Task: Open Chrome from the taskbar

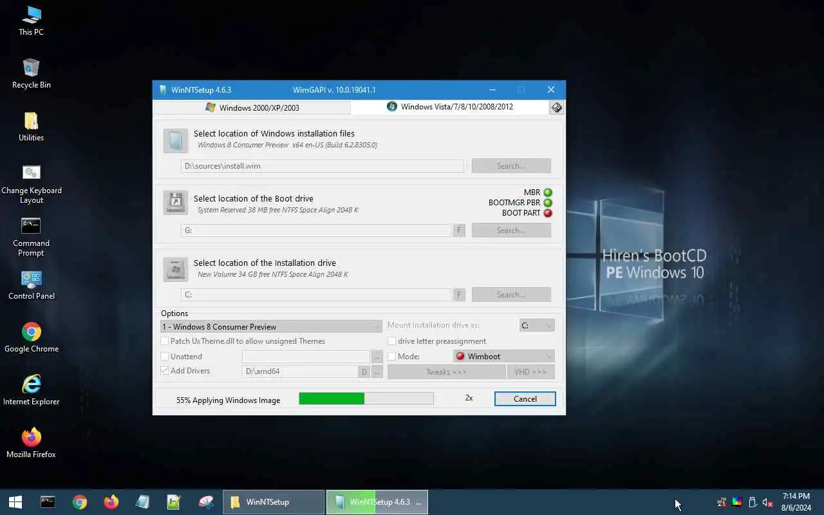Action: [80, 502]
